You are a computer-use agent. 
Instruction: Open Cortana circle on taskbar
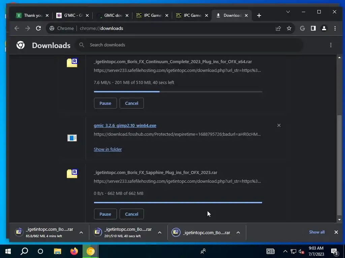(x=40, y=251)
